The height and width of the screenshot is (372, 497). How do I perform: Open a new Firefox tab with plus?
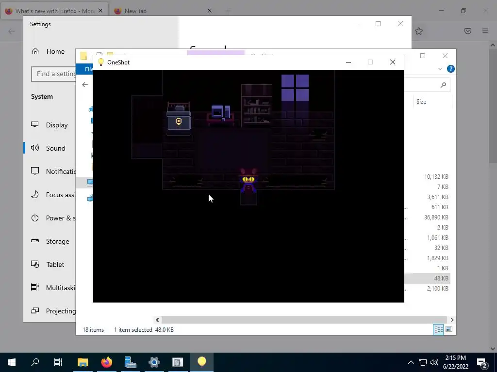coord(228,11)
